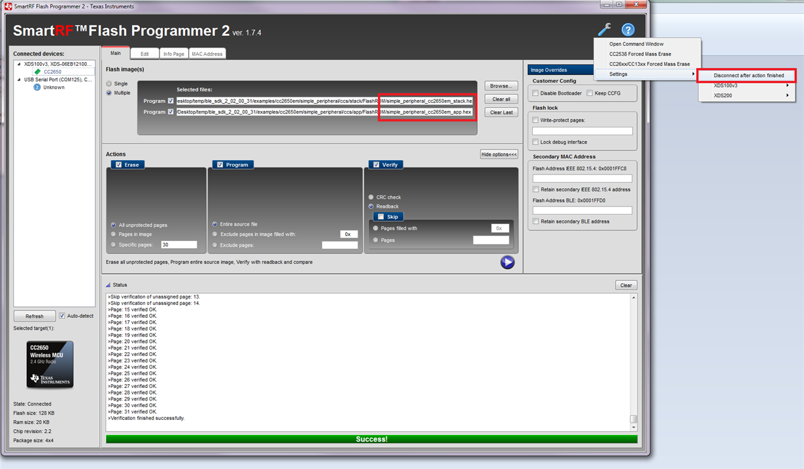Select Entire source file option
This screenshot has width=804, height=469.
pos(215,224)
